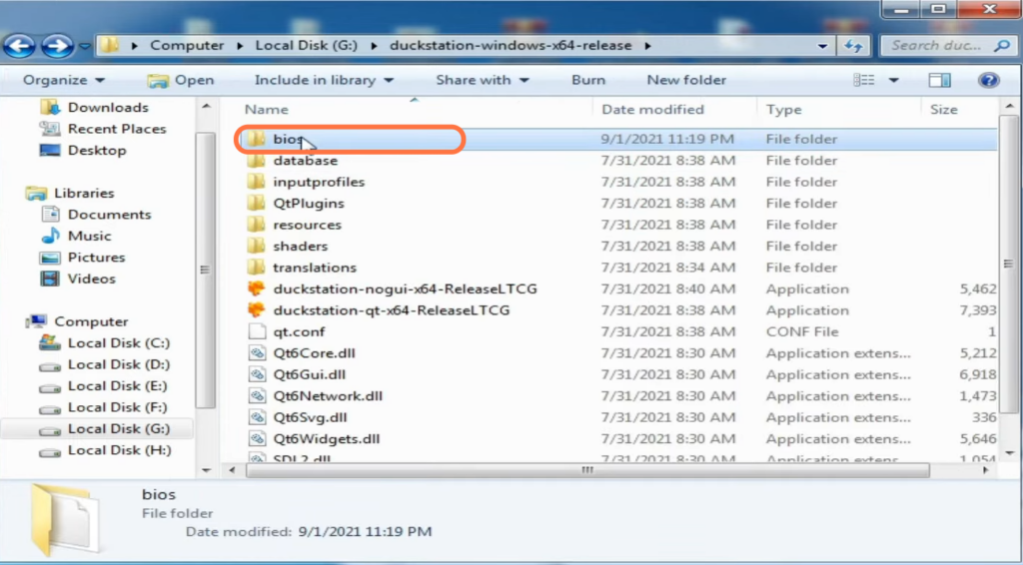Select the qt.conf file icon
Image resolution: width=1023 pixels, height=565 pixels.
point(257,331)
